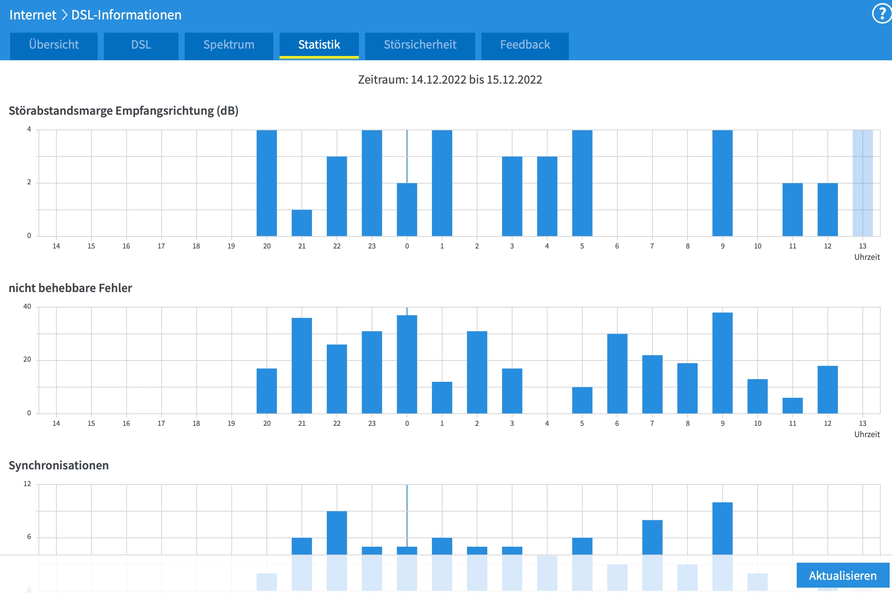Open the help question mark icon
Viewport: 892px width, 595px height.
click(882, 14)
